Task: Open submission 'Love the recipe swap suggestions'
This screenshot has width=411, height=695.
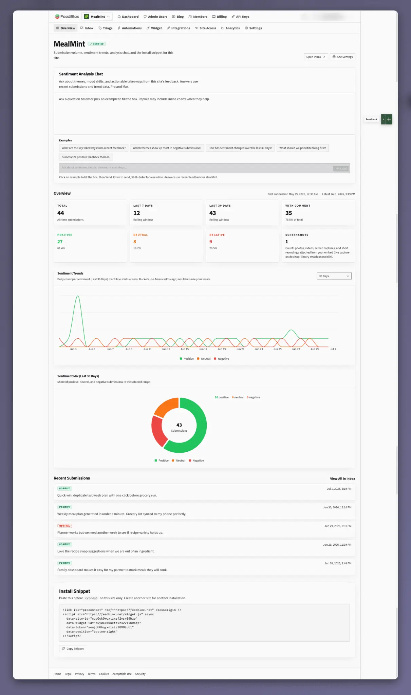Action: click(x=204, y=548)
